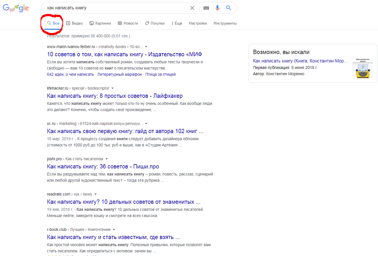Open 'Как написать книгу? 10 дельных советов' result
The height and width of the screenshot is (256, 378).
(x=123, y=202)
